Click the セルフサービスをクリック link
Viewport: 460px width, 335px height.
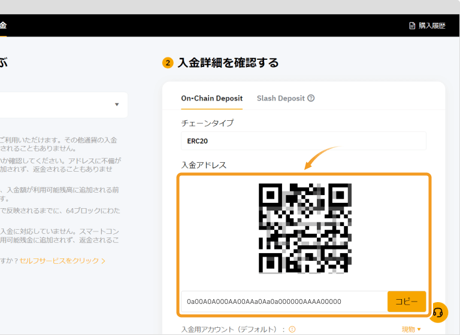tap(62, 261)
